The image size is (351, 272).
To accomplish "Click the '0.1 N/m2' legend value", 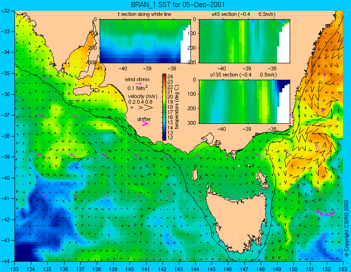I will [138, 88].
